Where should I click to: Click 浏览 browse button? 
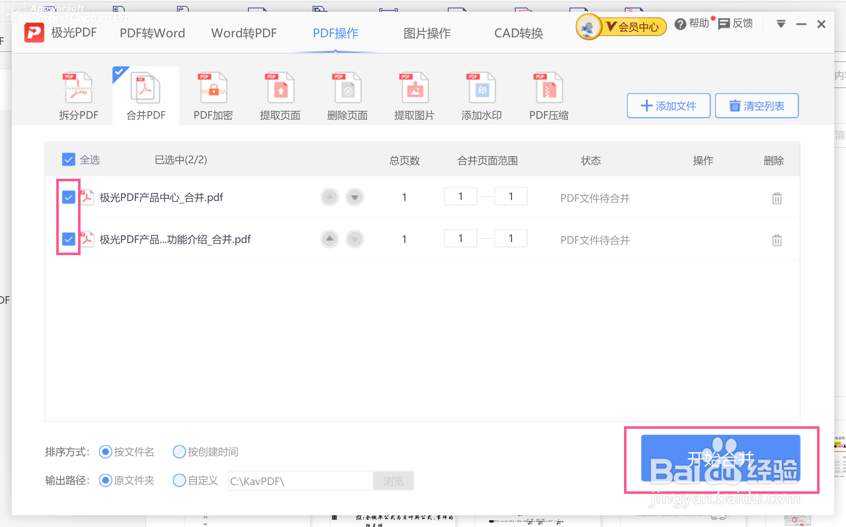(x=393, y=481)
